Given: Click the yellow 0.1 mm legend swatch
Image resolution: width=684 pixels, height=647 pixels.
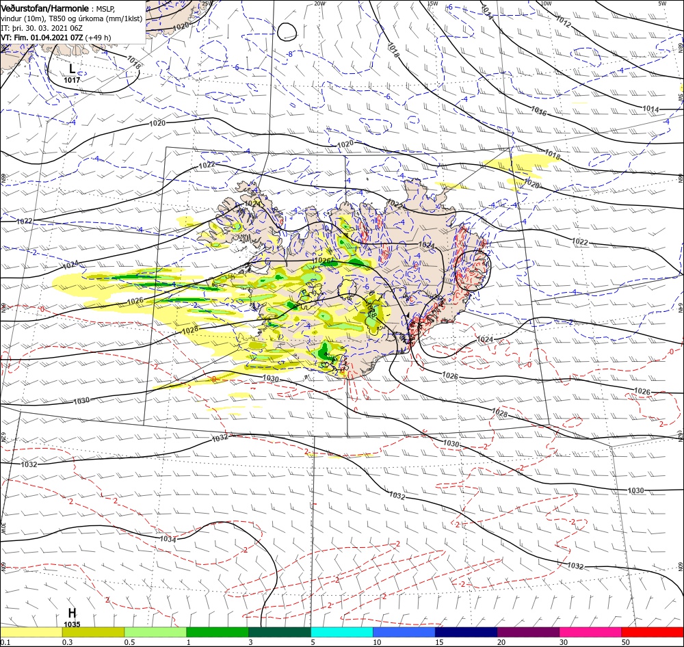Looking at the screenshot, I should click(x=31, y=632).
